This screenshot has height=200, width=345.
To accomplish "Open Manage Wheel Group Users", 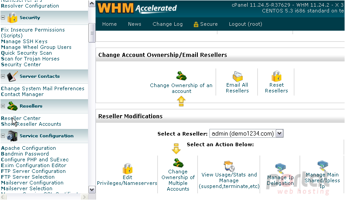I will (x=36, y=47).
